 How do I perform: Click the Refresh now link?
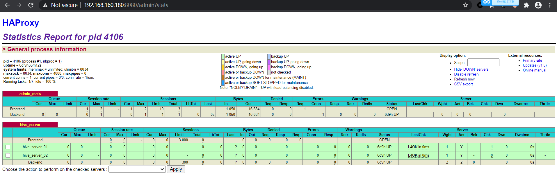[x=464, y=79]
